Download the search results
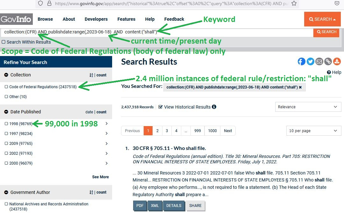The width and height of the screenshot is (344, 213). click(x=337, y=62)
